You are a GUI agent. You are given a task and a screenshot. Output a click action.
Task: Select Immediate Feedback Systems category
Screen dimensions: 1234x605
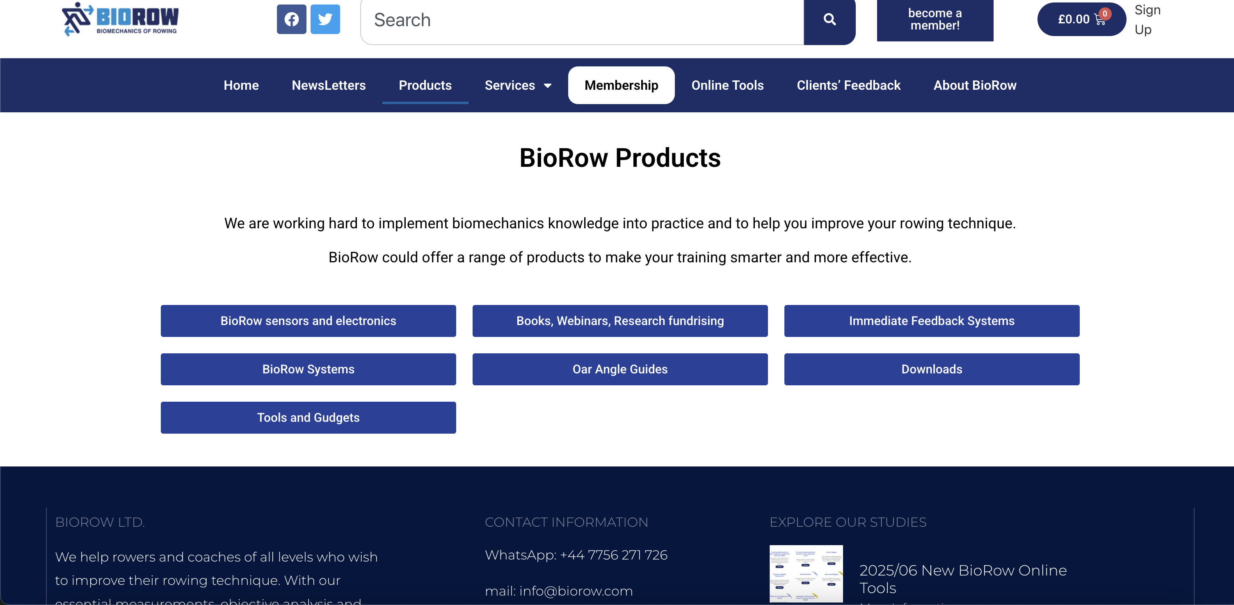click(931, 321)
